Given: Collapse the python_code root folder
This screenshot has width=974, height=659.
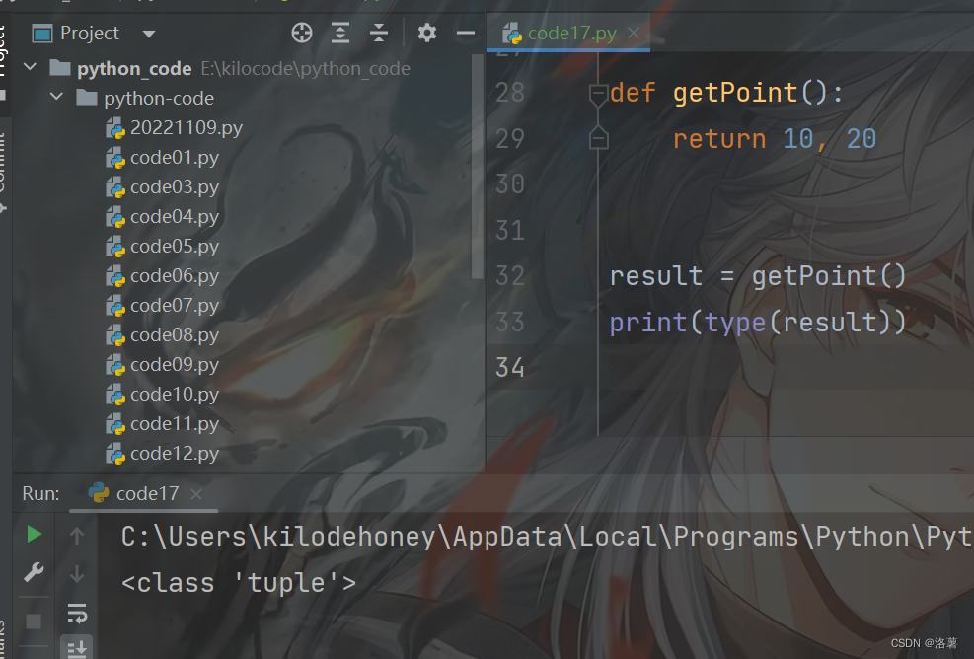Looking at the screenshot, I should tap(30, 66).
